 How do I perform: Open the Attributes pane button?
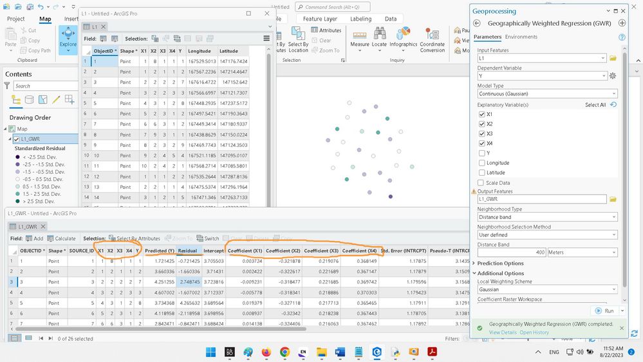[x=326, y=30]
